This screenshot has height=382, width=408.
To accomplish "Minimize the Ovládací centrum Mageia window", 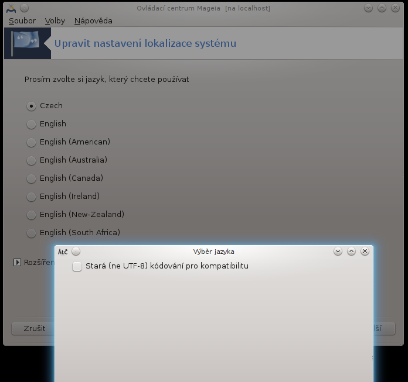I will click(368, 8).
